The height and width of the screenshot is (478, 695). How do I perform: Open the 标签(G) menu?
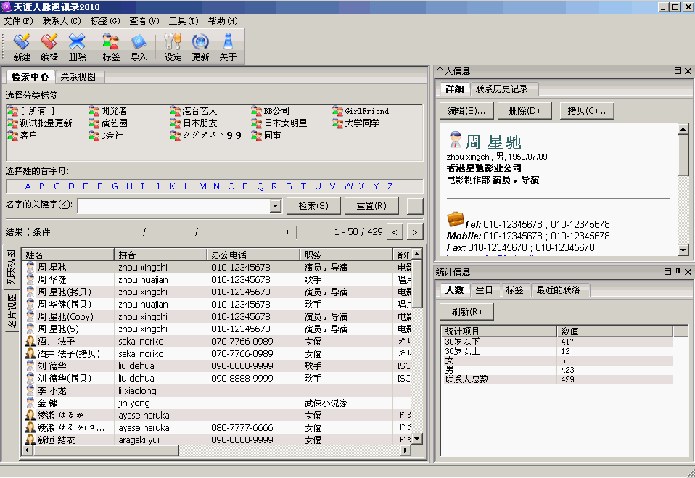tap(105, 21)
